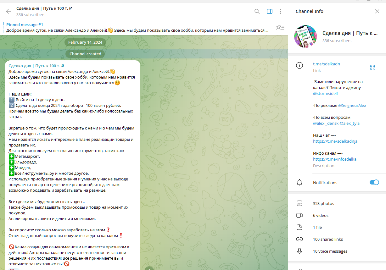
Task: Open the 10 voice messages list
Action: click(330, 251)
